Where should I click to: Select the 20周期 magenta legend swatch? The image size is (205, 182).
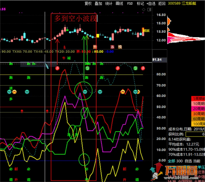[198, 109]
